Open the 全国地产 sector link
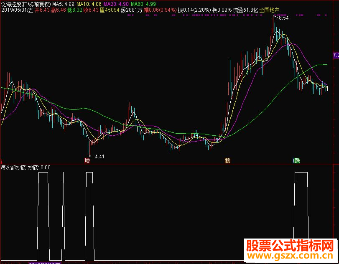Viewport: 339px width, 264px height. tap(269, 10)
